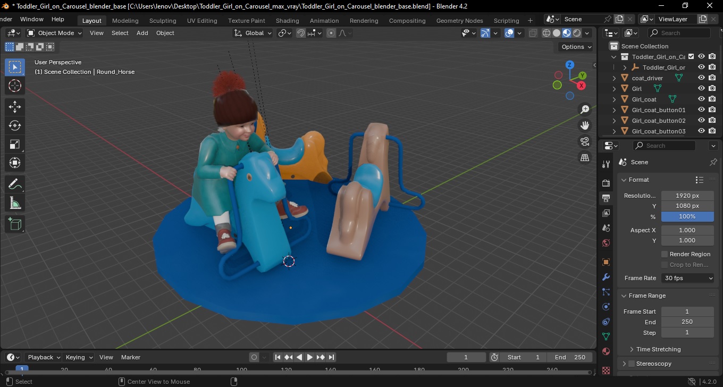Viewport: 723px width, 387px height.
Task: Toggle the snapping magnet button
Action: [x=301, y=33]
